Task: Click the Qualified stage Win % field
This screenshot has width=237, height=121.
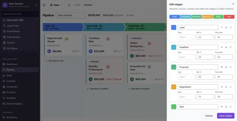Action: click(205, 57)
